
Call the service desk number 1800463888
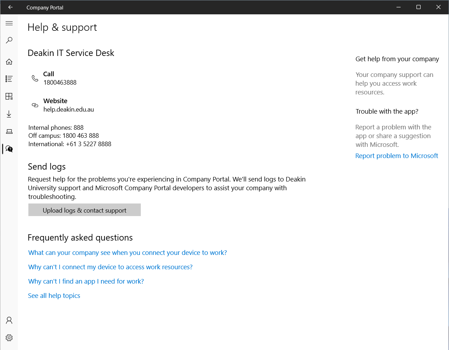coord(60,83)
